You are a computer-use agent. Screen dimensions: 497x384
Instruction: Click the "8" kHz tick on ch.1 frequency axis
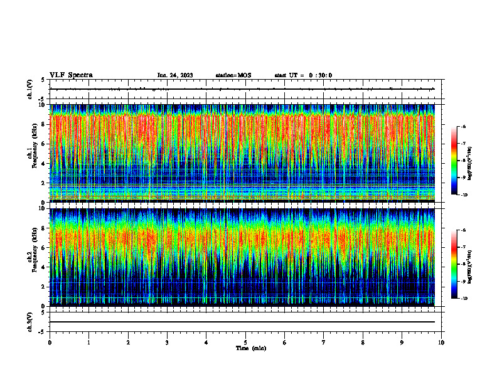tap(44, 124)
